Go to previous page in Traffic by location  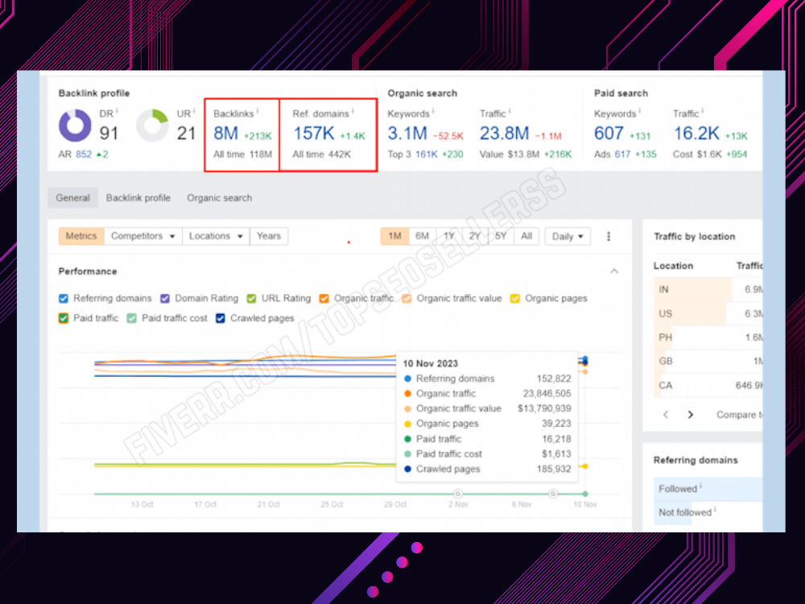pyautogui.click(x=666, y=415)
